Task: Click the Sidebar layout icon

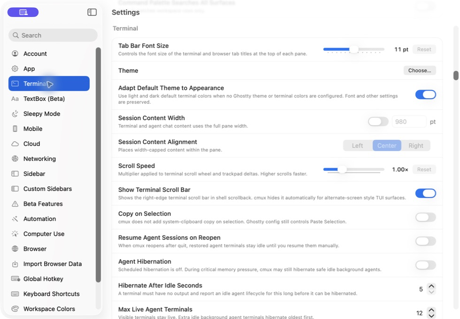Action: (x=15, y=174)
